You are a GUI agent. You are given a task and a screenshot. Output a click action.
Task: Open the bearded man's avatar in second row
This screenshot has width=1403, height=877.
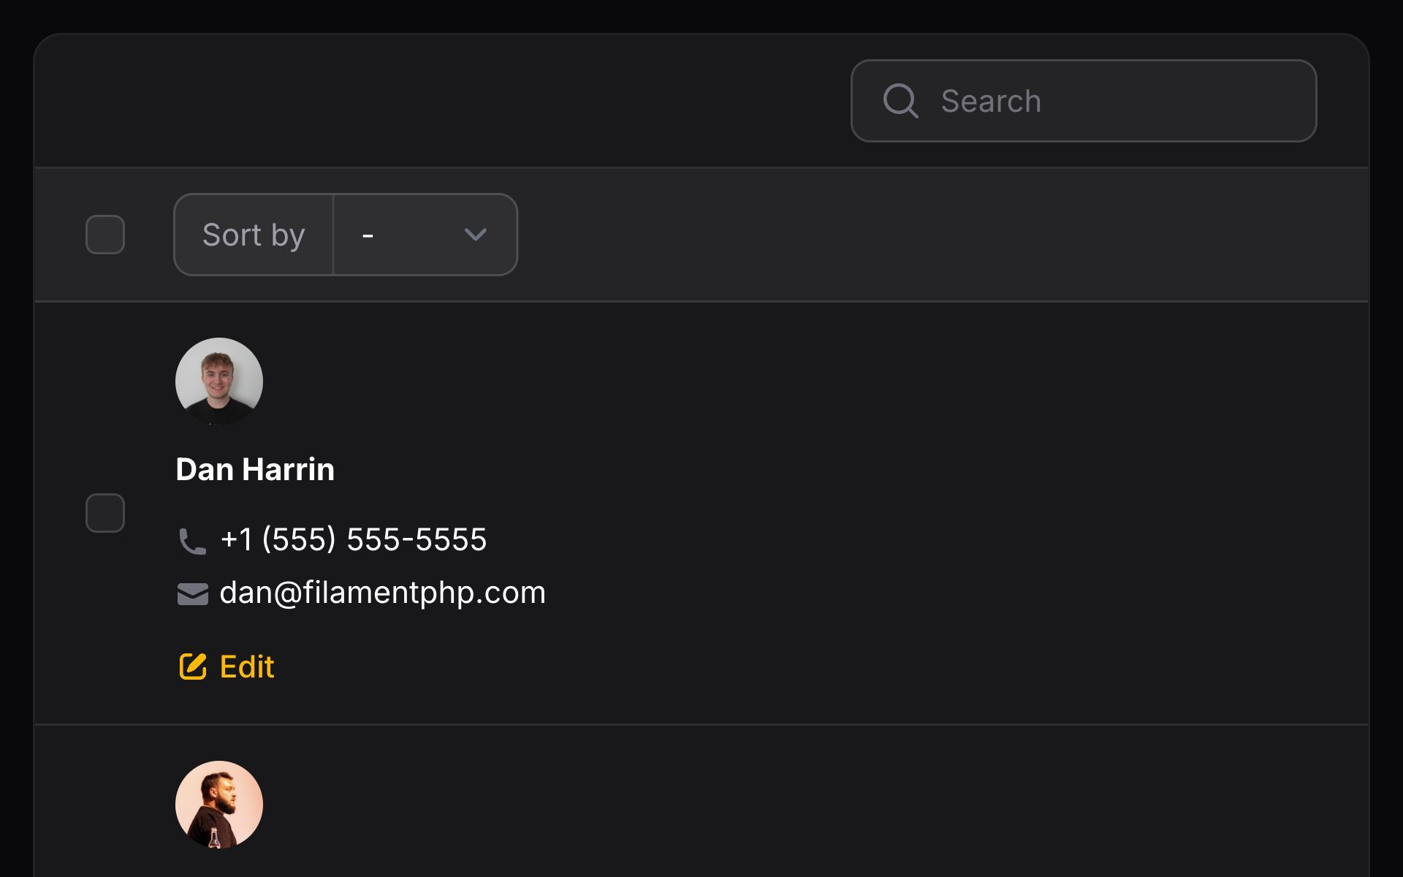click(x=219, y=805)
